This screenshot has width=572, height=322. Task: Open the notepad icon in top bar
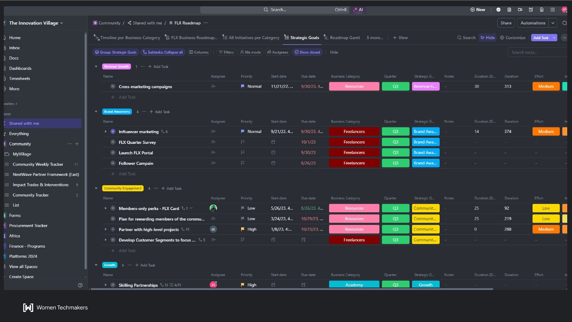coord(509,10)
